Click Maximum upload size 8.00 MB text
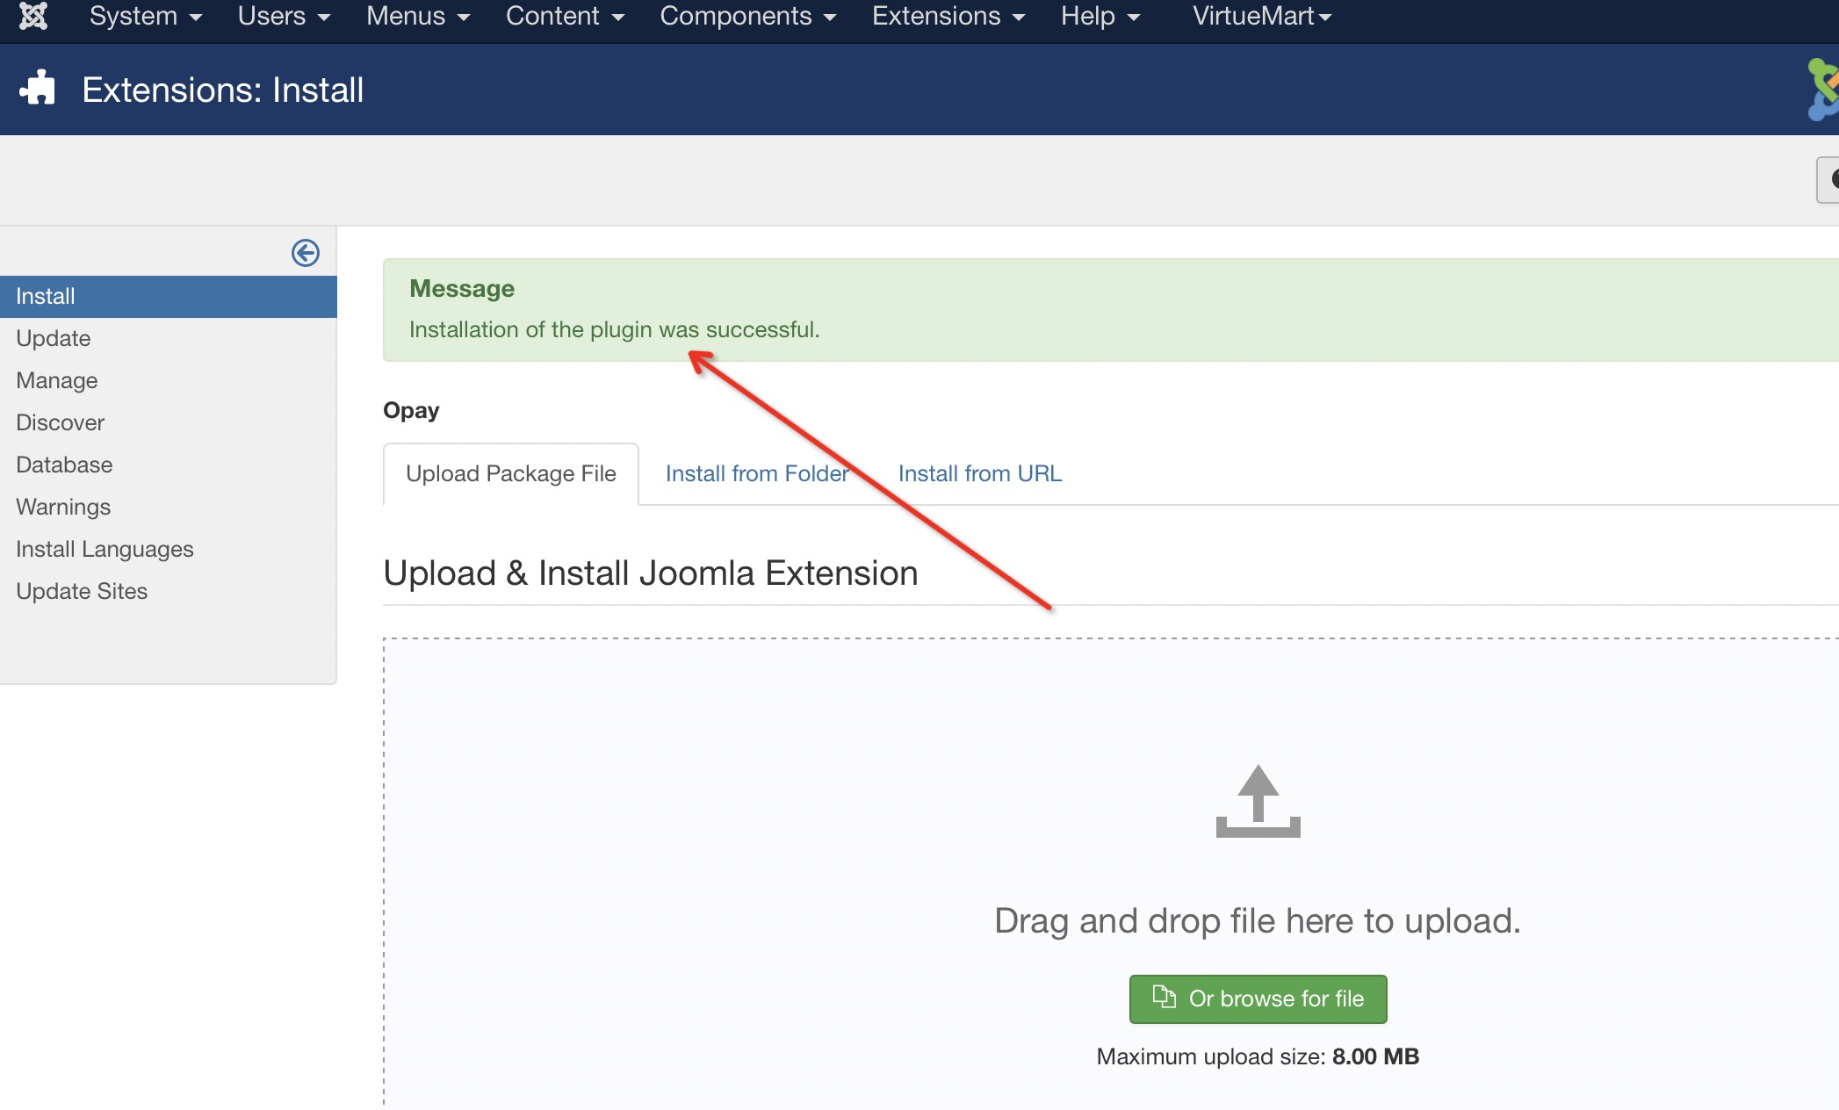This screenshot has width=1839, height=1110. pyautogui.click(x=1258, y=1056)
